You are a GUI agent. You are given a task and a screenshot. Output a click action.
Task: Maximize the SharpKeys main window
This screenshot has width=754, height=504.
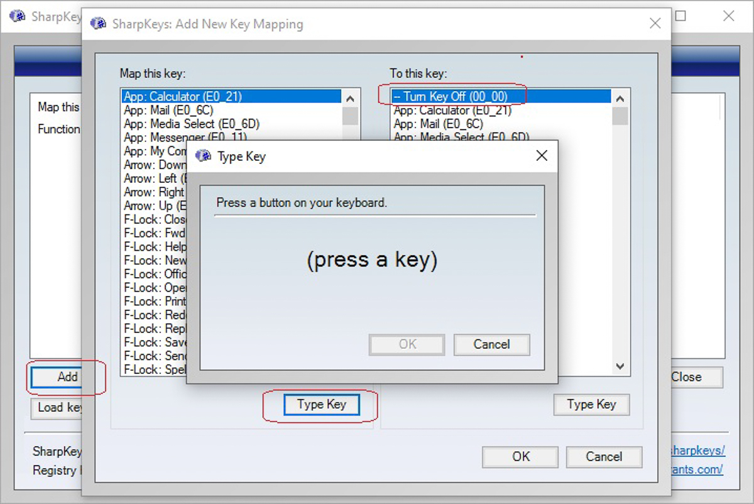pos(680,16)
